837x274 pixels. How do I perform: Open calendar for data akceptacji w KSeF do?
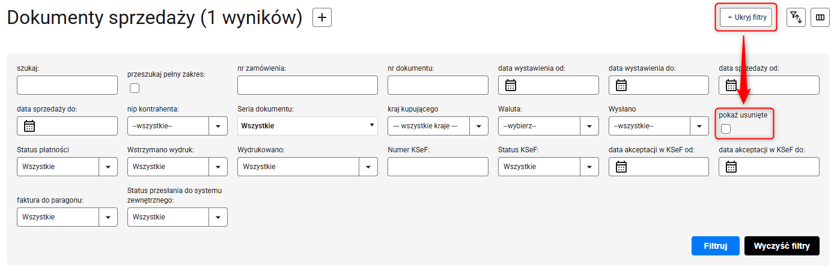pos(731,167)
